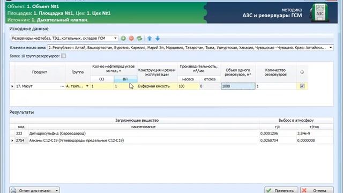Click the Количество резервуаров column header
Viewport: 343px width, 193px height.
point(275,72)
